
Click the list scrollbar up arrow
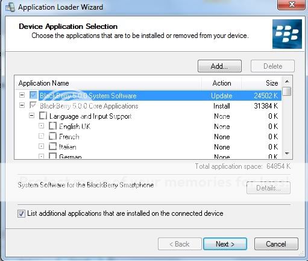[x=287, y=81]
